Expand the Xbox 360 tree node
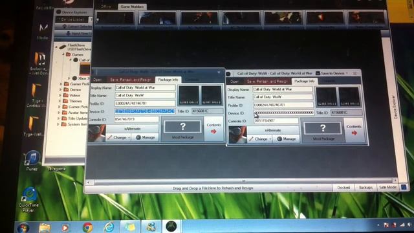This screenshot has width=414, height=233. [69, 78]
